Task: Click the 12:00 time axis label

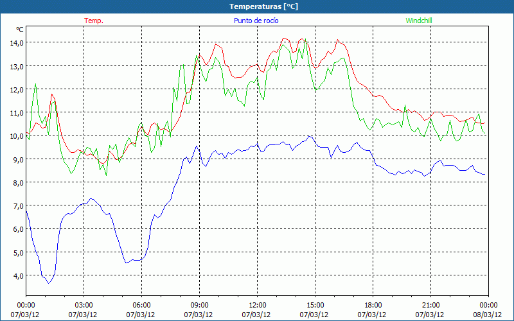Action: tap(258, 306)
